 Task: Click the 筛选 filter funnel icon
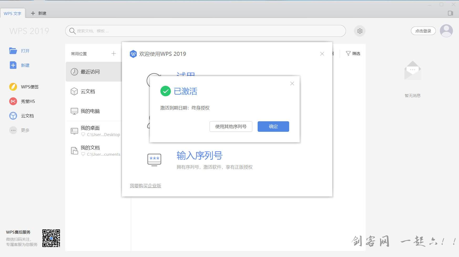[x=348, y=53]
